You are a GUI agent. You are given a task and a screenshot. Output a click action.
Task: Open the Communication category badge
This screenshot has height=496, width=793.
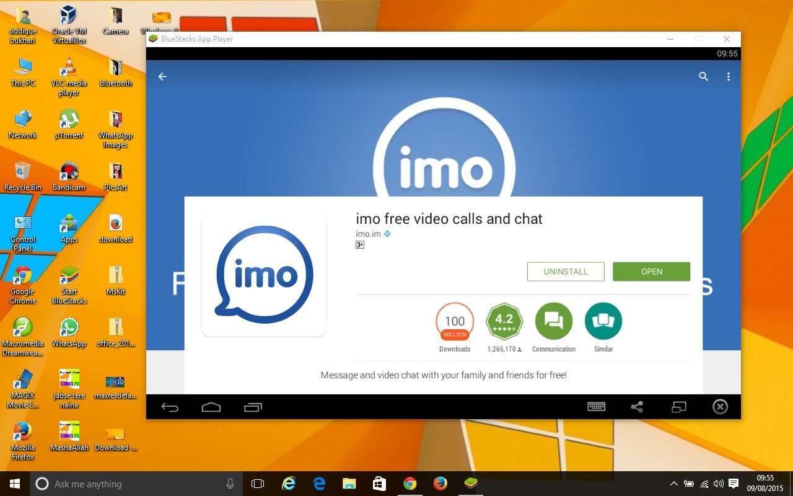[554, 327]
